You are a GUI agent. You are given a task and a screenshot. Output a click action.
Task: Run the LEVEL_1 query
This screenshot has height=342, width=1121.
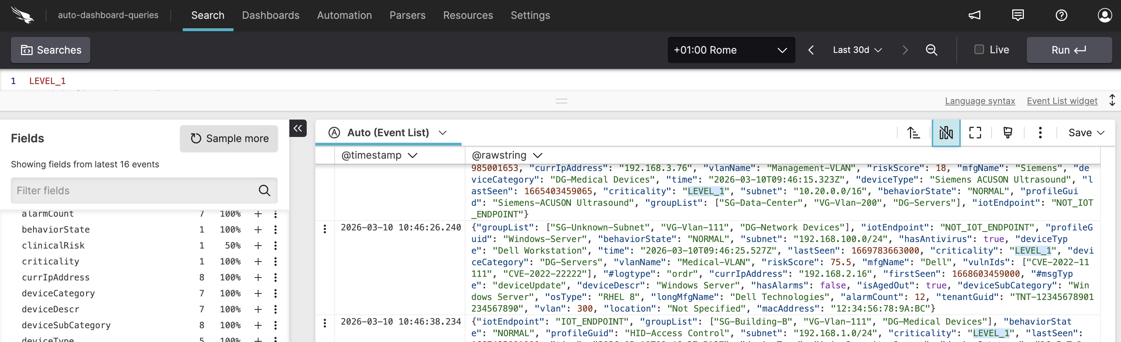tap(1069, 50)
